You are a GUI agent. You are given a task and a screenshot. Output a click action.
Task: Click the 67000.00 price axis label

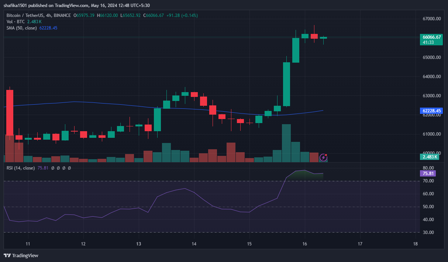431,19
